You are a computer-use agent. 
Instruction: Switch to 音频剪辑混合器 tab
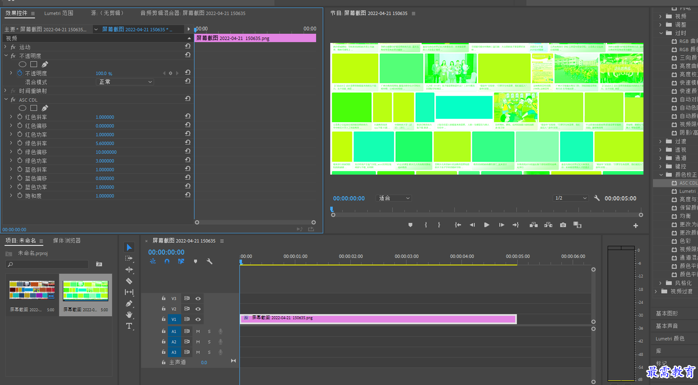[193, 13]
